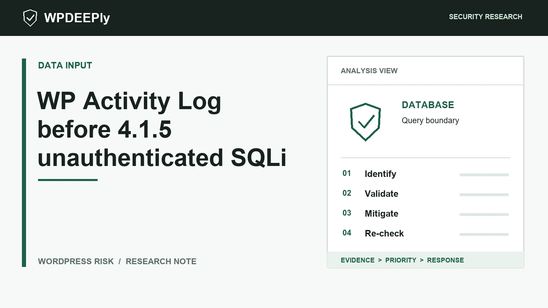The height and width of the screenshot is (308, 548).
Task: Click the progress bar beside Mitigate
Action: [x=484, y=215]
